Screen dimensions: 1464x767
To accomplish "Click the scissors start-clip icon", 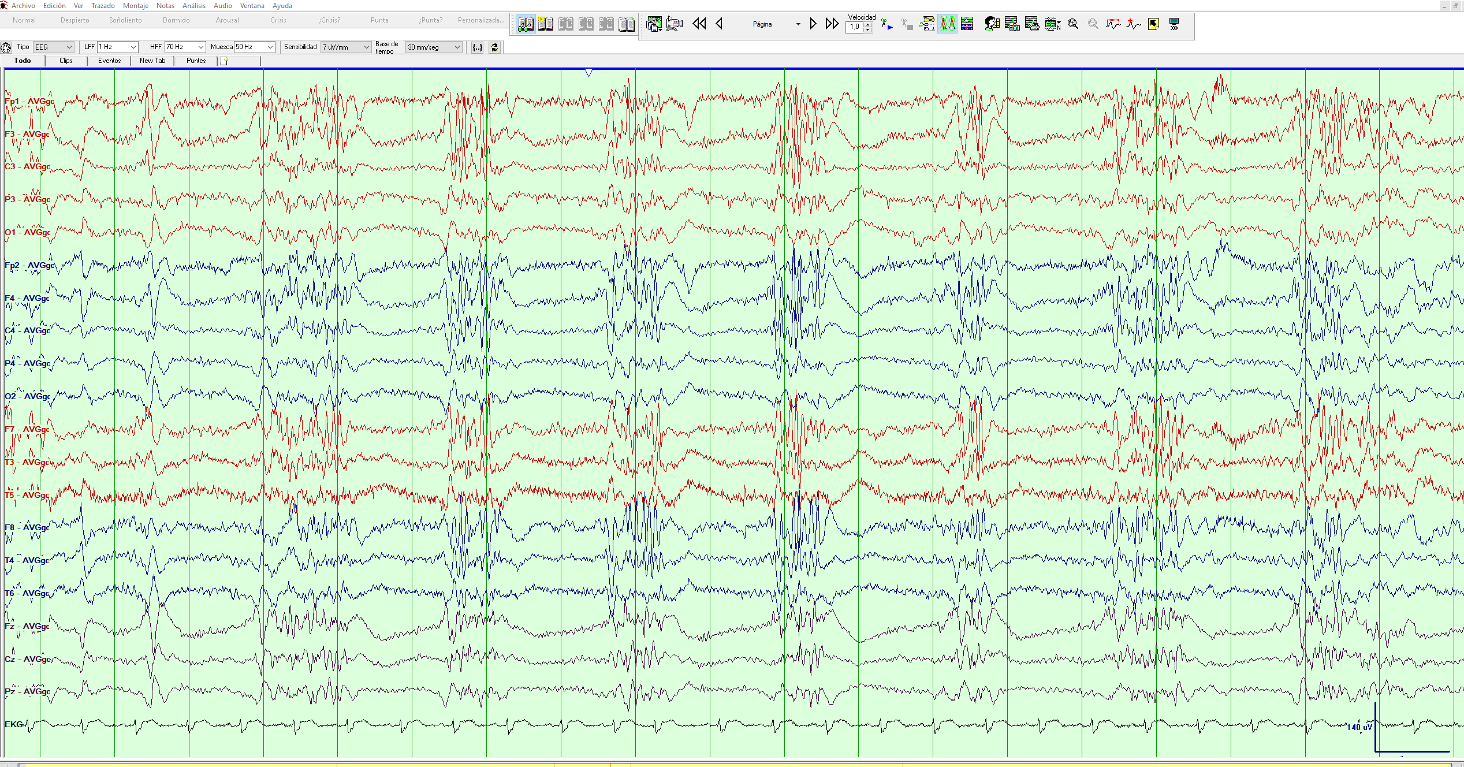I will [x=887, y=24].
